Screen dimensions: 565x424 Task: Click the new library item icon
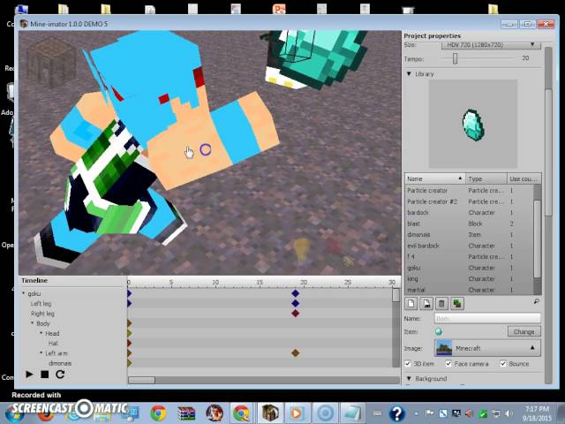[411, 304]
